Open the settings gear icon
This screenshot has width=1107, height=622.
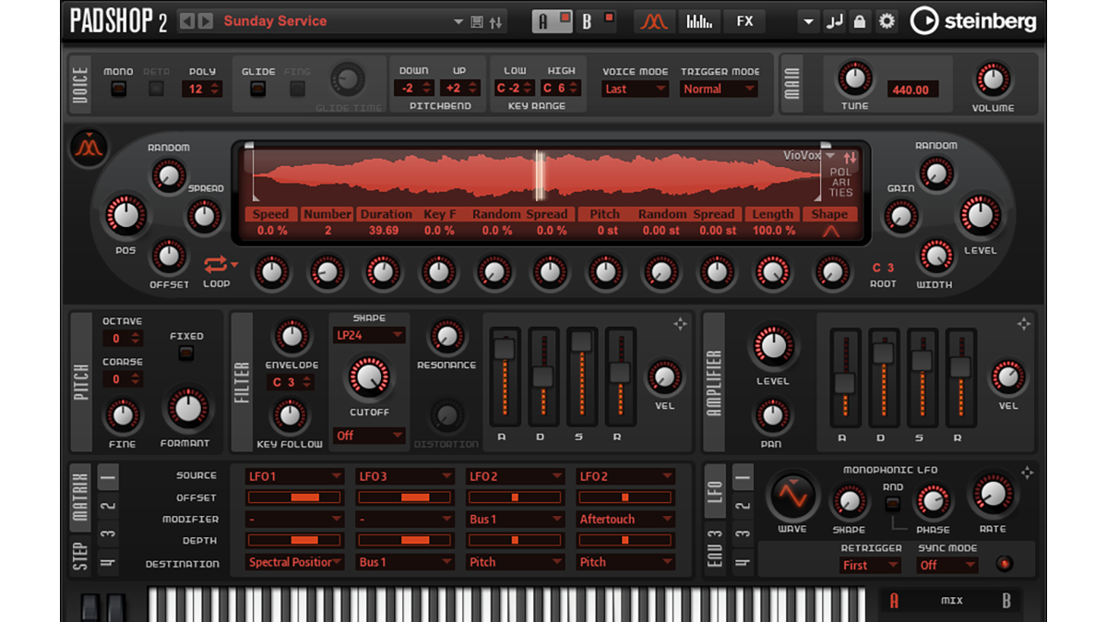(x=887, y=20)
